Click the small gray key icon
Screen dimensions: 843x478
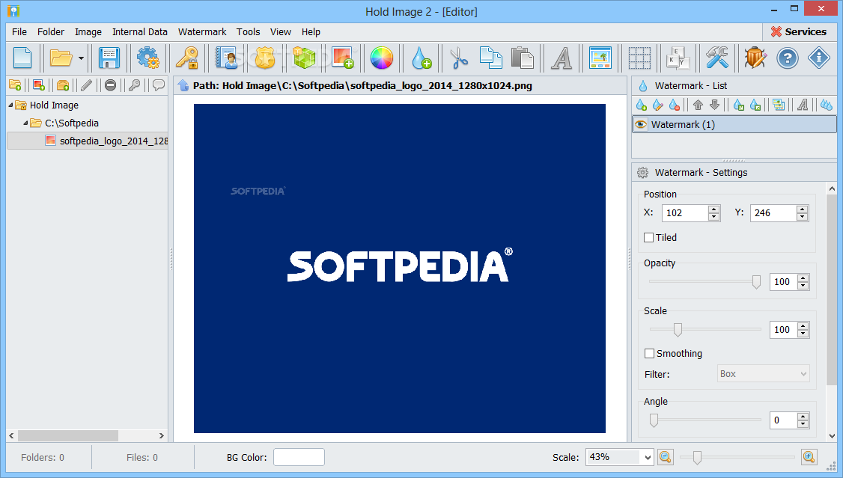point(135,85)
